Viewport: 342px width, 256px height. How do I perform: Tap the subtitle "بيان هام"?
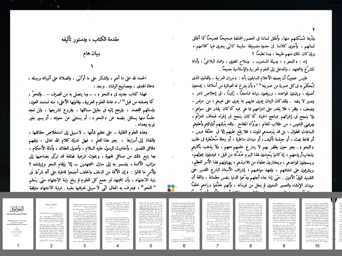(x=92, y=54)
